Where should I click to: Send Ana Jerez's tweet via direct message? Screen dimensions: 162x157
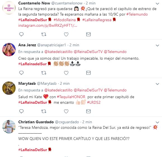pos(89,73)
